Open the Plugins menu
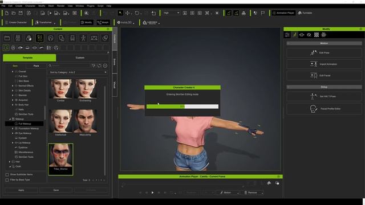 tap(90, 6)
